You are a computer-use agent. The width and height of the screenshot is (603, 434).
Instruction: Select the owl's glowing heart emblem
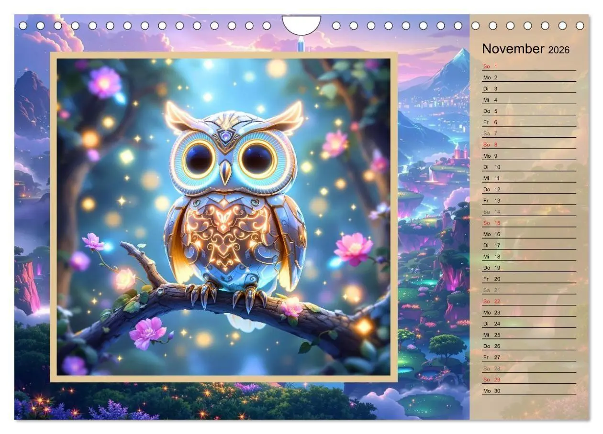pos(225,234)
